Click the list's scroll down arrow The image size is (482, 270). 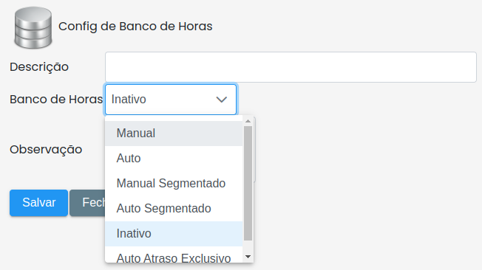click(248, 257)
